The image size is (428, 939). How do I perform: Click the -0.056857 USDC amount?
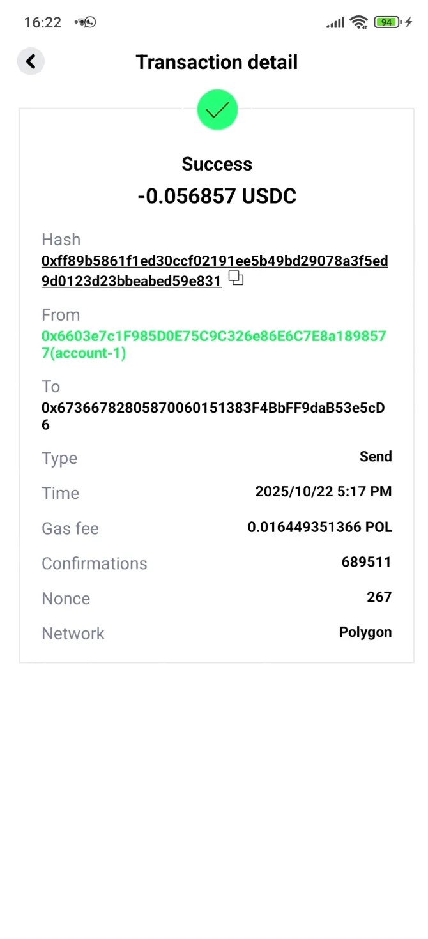pyautogui.click(x=217, y=196)
